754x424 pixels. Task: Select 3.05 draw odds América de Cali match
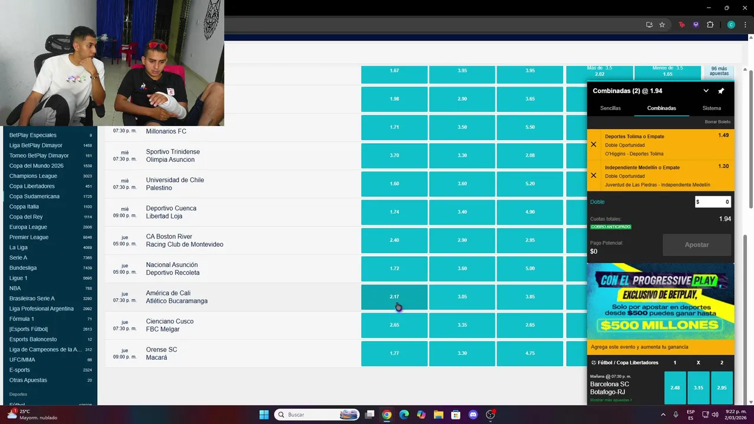pos(462,297)
